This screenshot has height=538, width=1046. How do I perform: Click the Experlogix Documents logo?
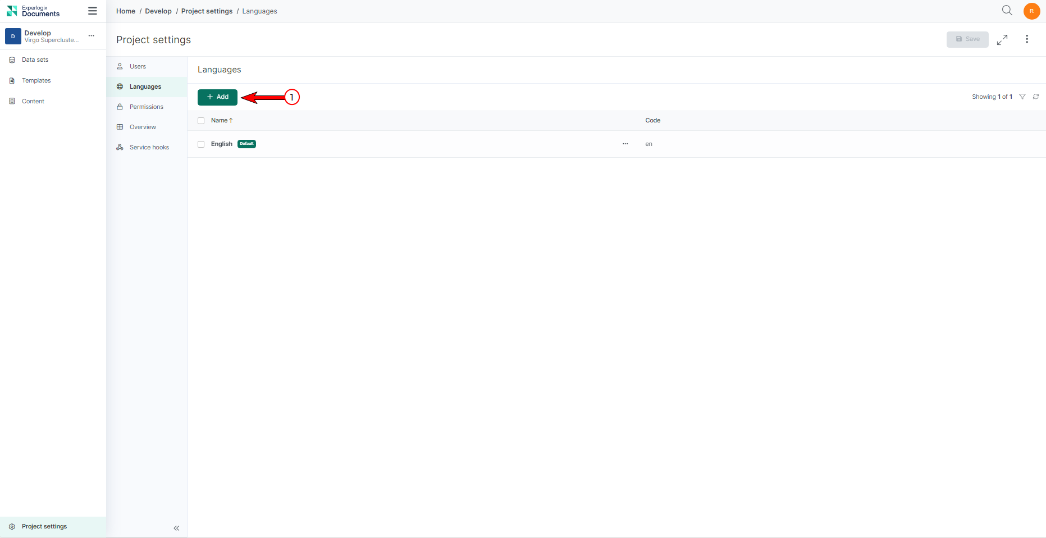click(x=34, y=11)
